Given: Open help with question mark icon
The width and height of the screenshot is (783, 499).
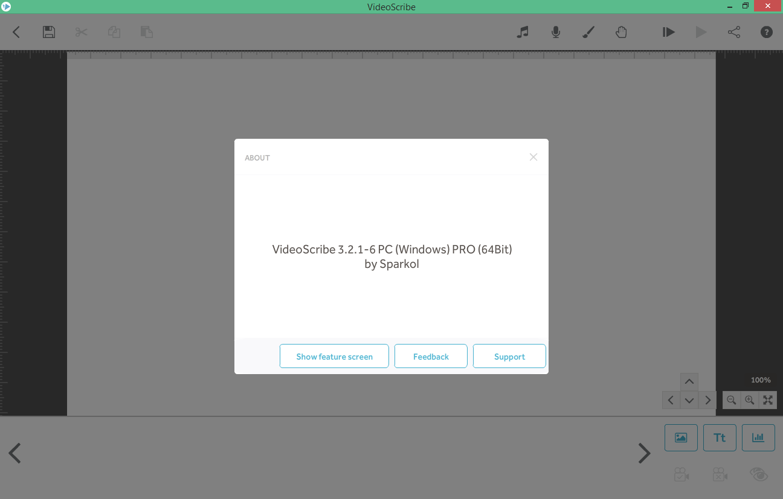Looking at the screenshot, I should pos(767,32).
